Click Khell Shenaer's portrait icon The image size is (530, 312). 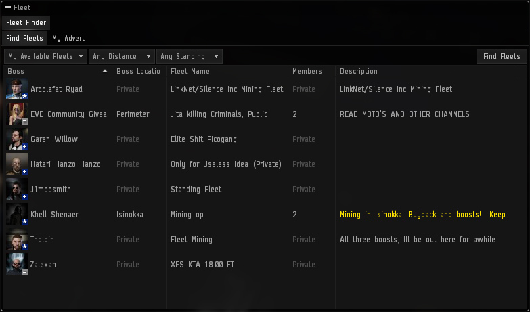pyautogui.click(x=17, y=215)
